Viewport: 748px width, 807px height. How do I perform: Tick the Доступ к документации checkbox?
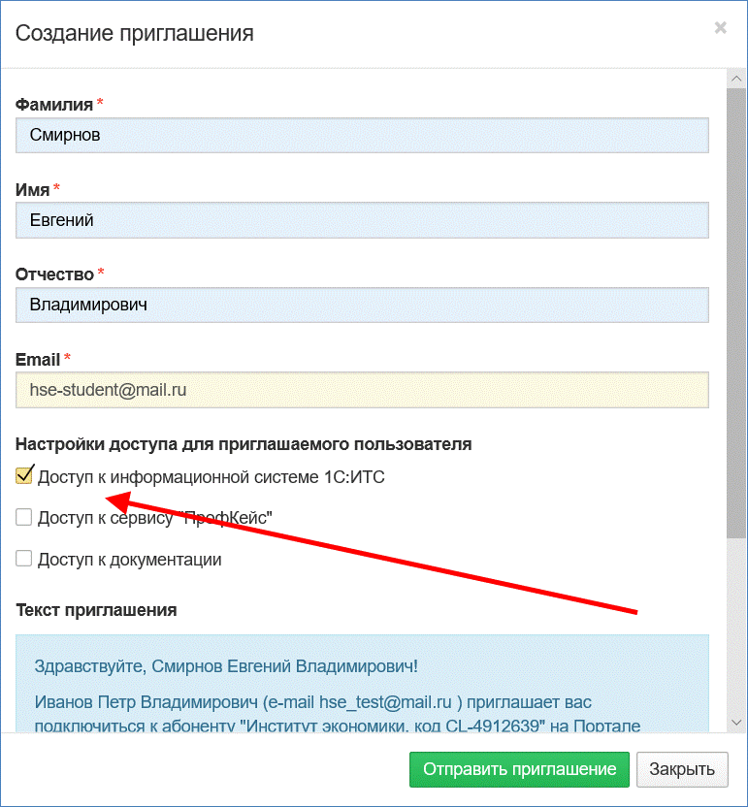tap(24, 560)
